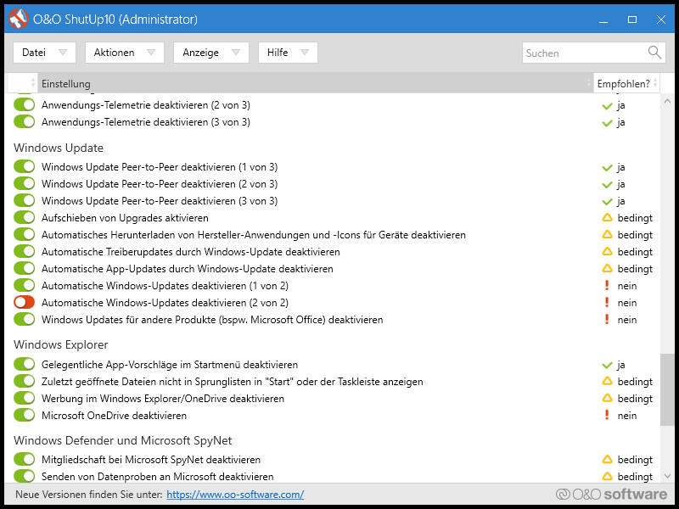Enable red Automatische Windows-Updates deaktivieren (2 von 2) switch
Viewport: 679px width, 509px height.
(25, 302)
